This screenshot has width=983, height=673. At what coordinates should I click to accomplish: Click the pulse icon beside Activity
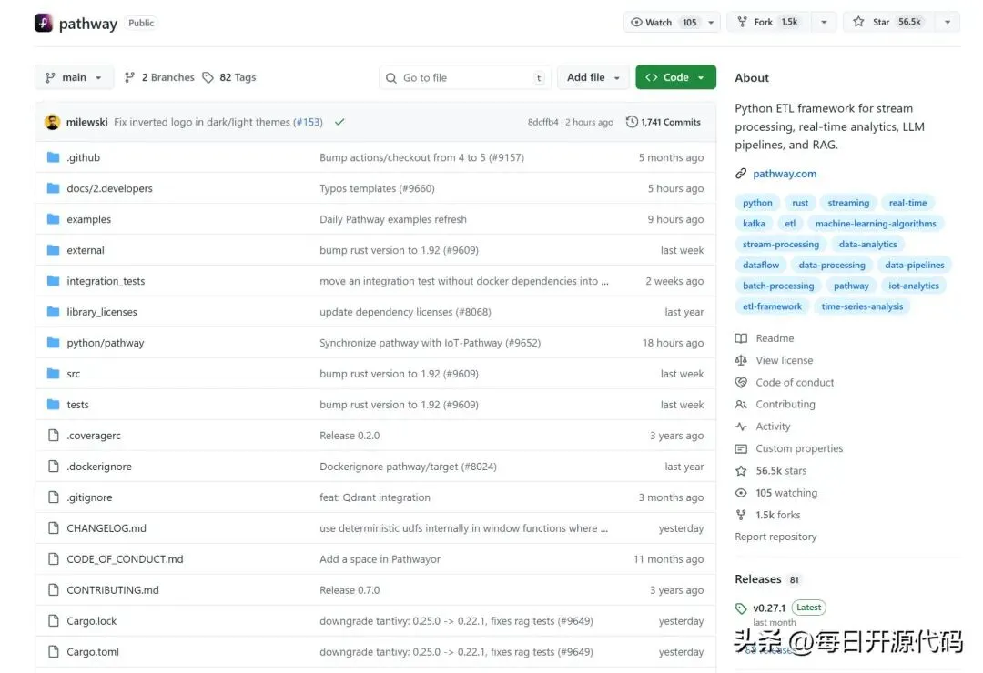click(741, 427)
